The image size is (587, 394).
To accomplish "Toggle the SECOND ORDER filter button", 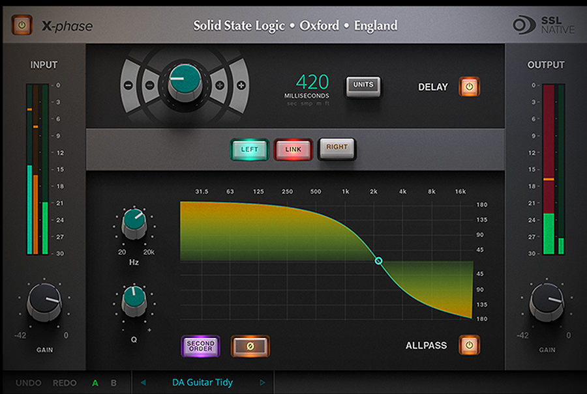I will (201, 346).
